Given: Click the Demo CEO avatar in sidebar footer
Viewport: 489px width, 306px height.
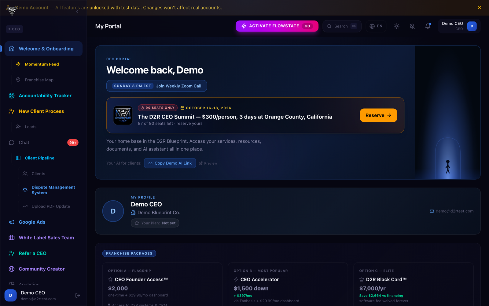Looking at the screenshot, I should click(10, 295).
